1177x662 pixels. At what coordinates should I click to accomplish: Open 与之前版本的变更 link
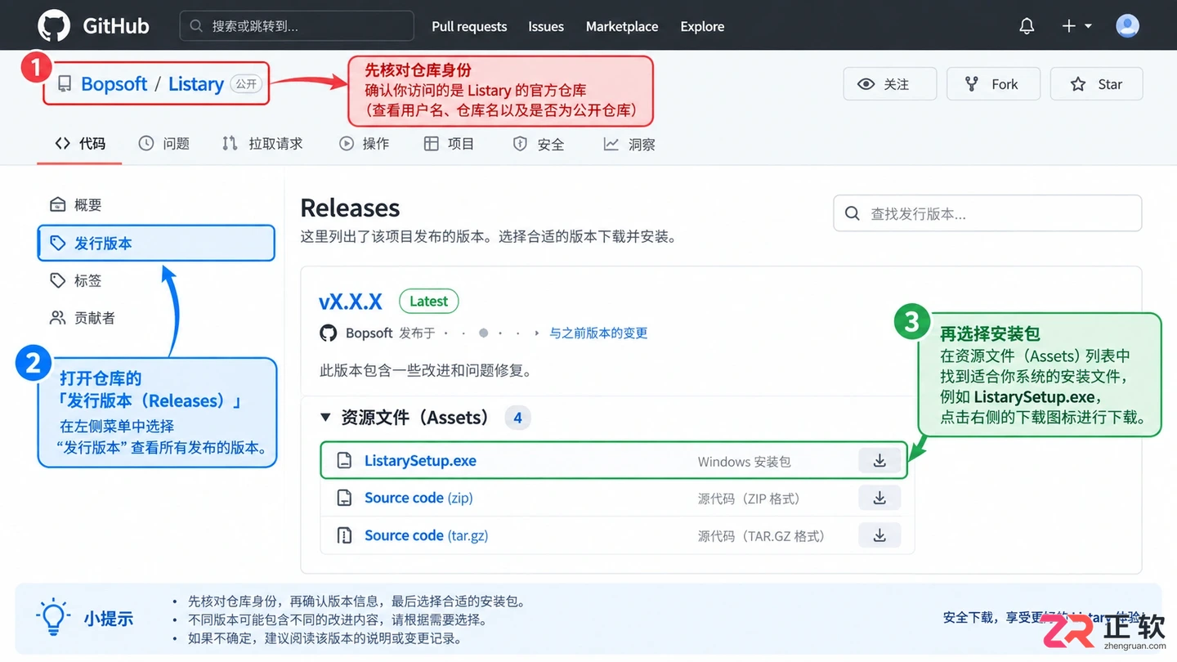(x=598, y=333)
